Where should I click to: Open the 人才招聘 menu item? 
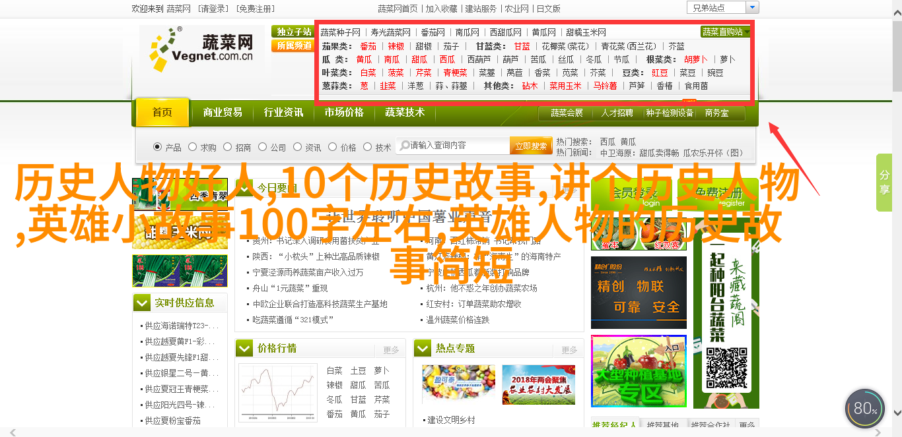617,113
